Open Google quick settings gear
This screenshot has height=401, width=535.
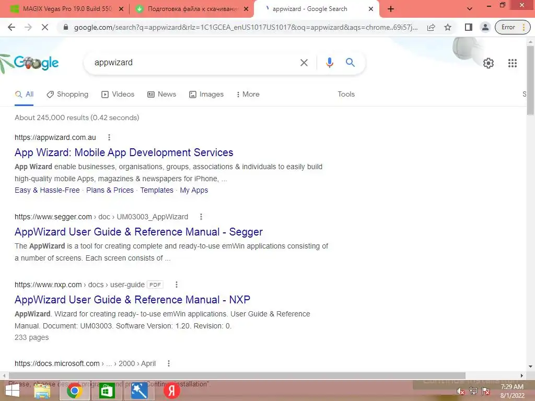[489, 63]
